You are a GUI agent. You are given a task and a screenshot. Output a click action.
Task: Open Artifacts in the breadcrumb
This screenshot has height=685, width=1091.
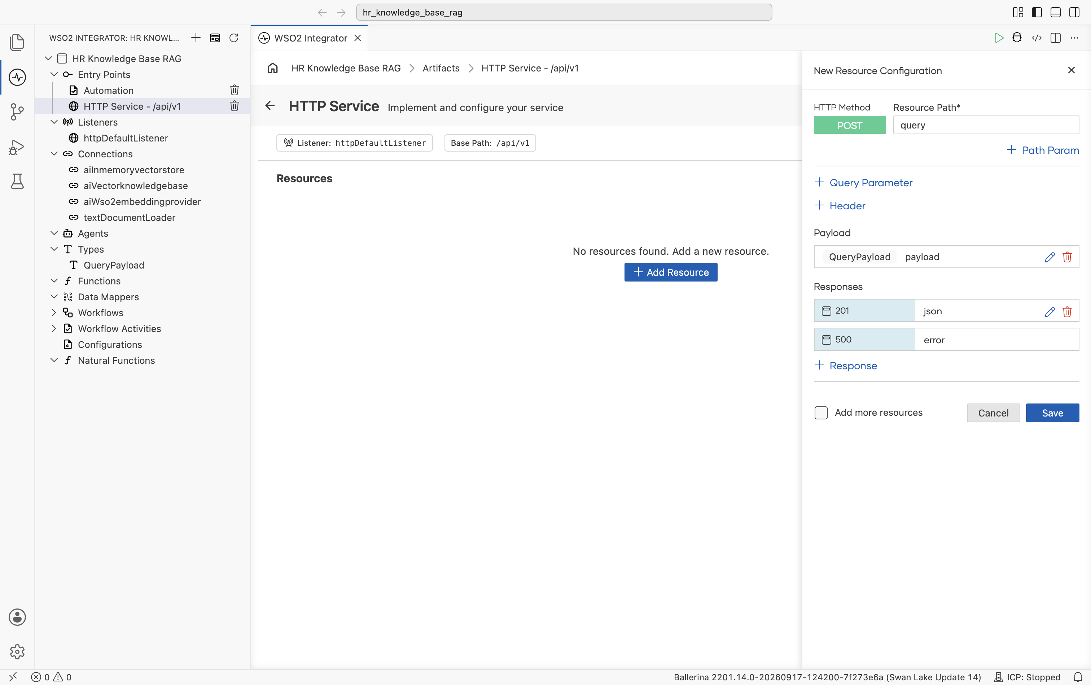441,68
